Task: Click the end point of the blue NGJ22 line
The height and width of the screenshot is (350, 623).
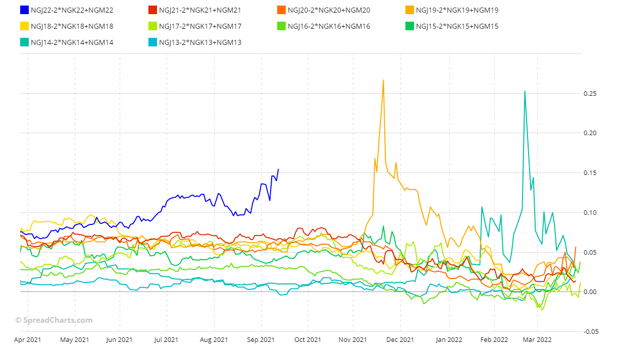Action: (278, 169)
